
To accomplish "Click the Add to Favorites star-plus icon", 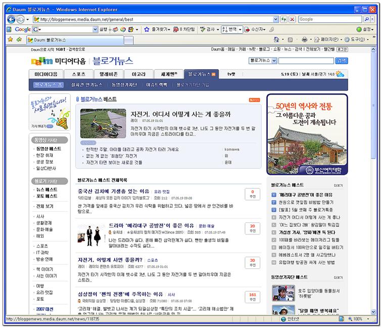I will pyautogui.click(x=19, y=39).
